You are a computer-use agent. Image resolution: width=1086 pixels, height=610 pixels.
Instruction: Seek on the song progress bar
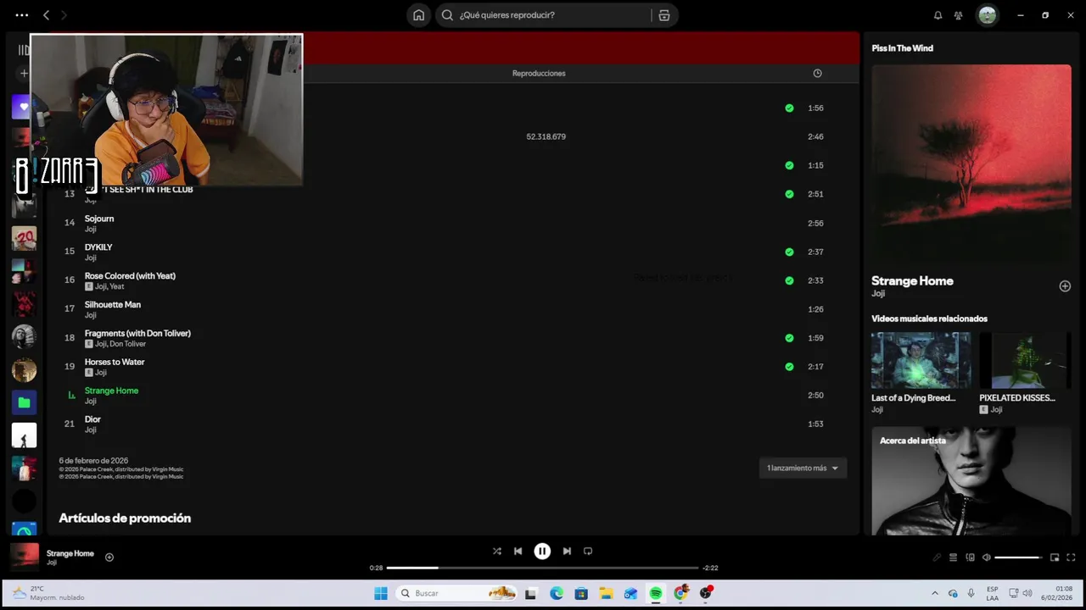pyautogui.click(x=542, y=568)
